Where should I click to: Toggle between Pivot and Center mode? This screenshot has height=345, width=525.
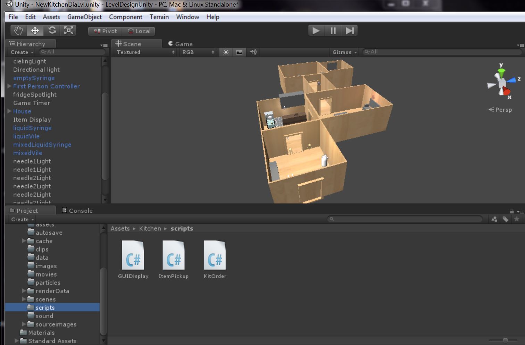105,31
